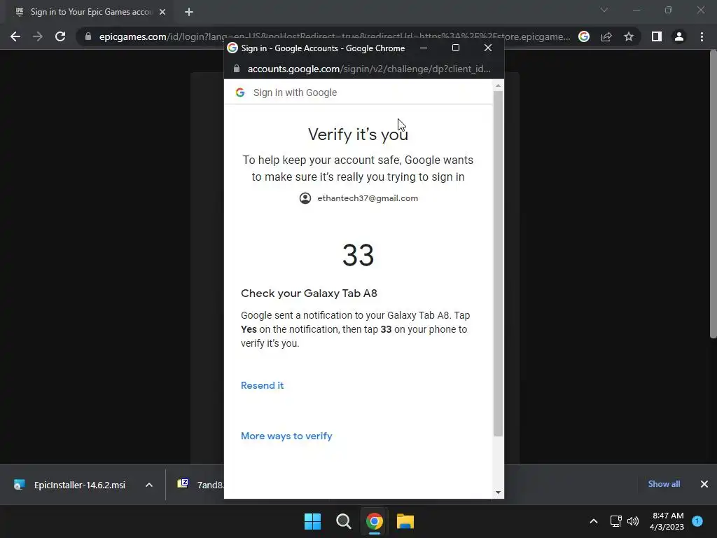Click More ways to verify link

(286, 436)
